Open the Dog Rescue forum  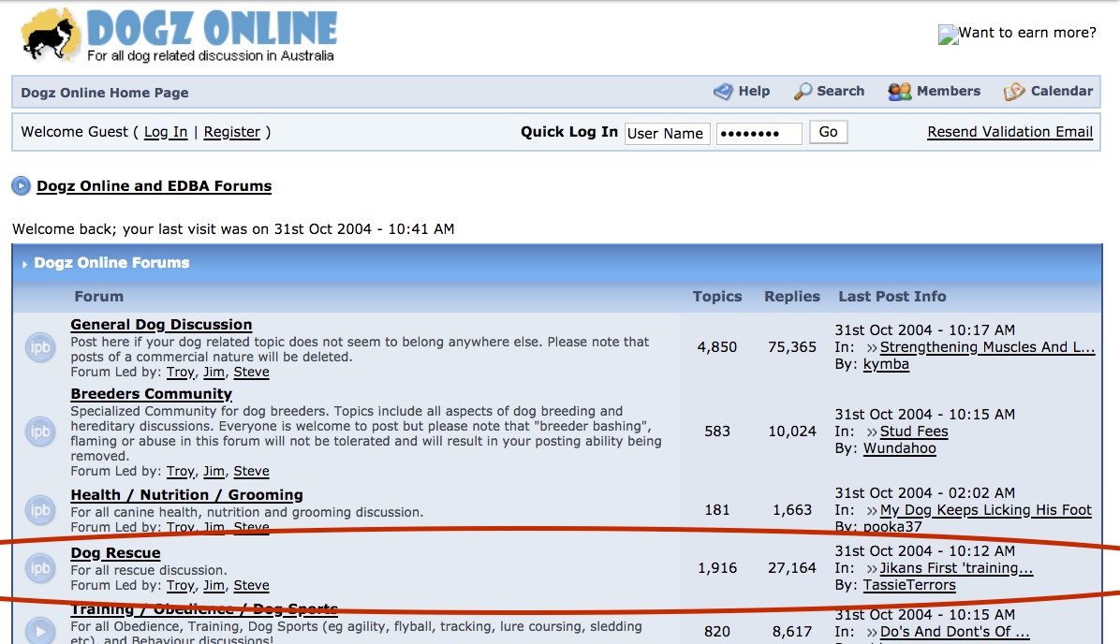click(116, 553)
